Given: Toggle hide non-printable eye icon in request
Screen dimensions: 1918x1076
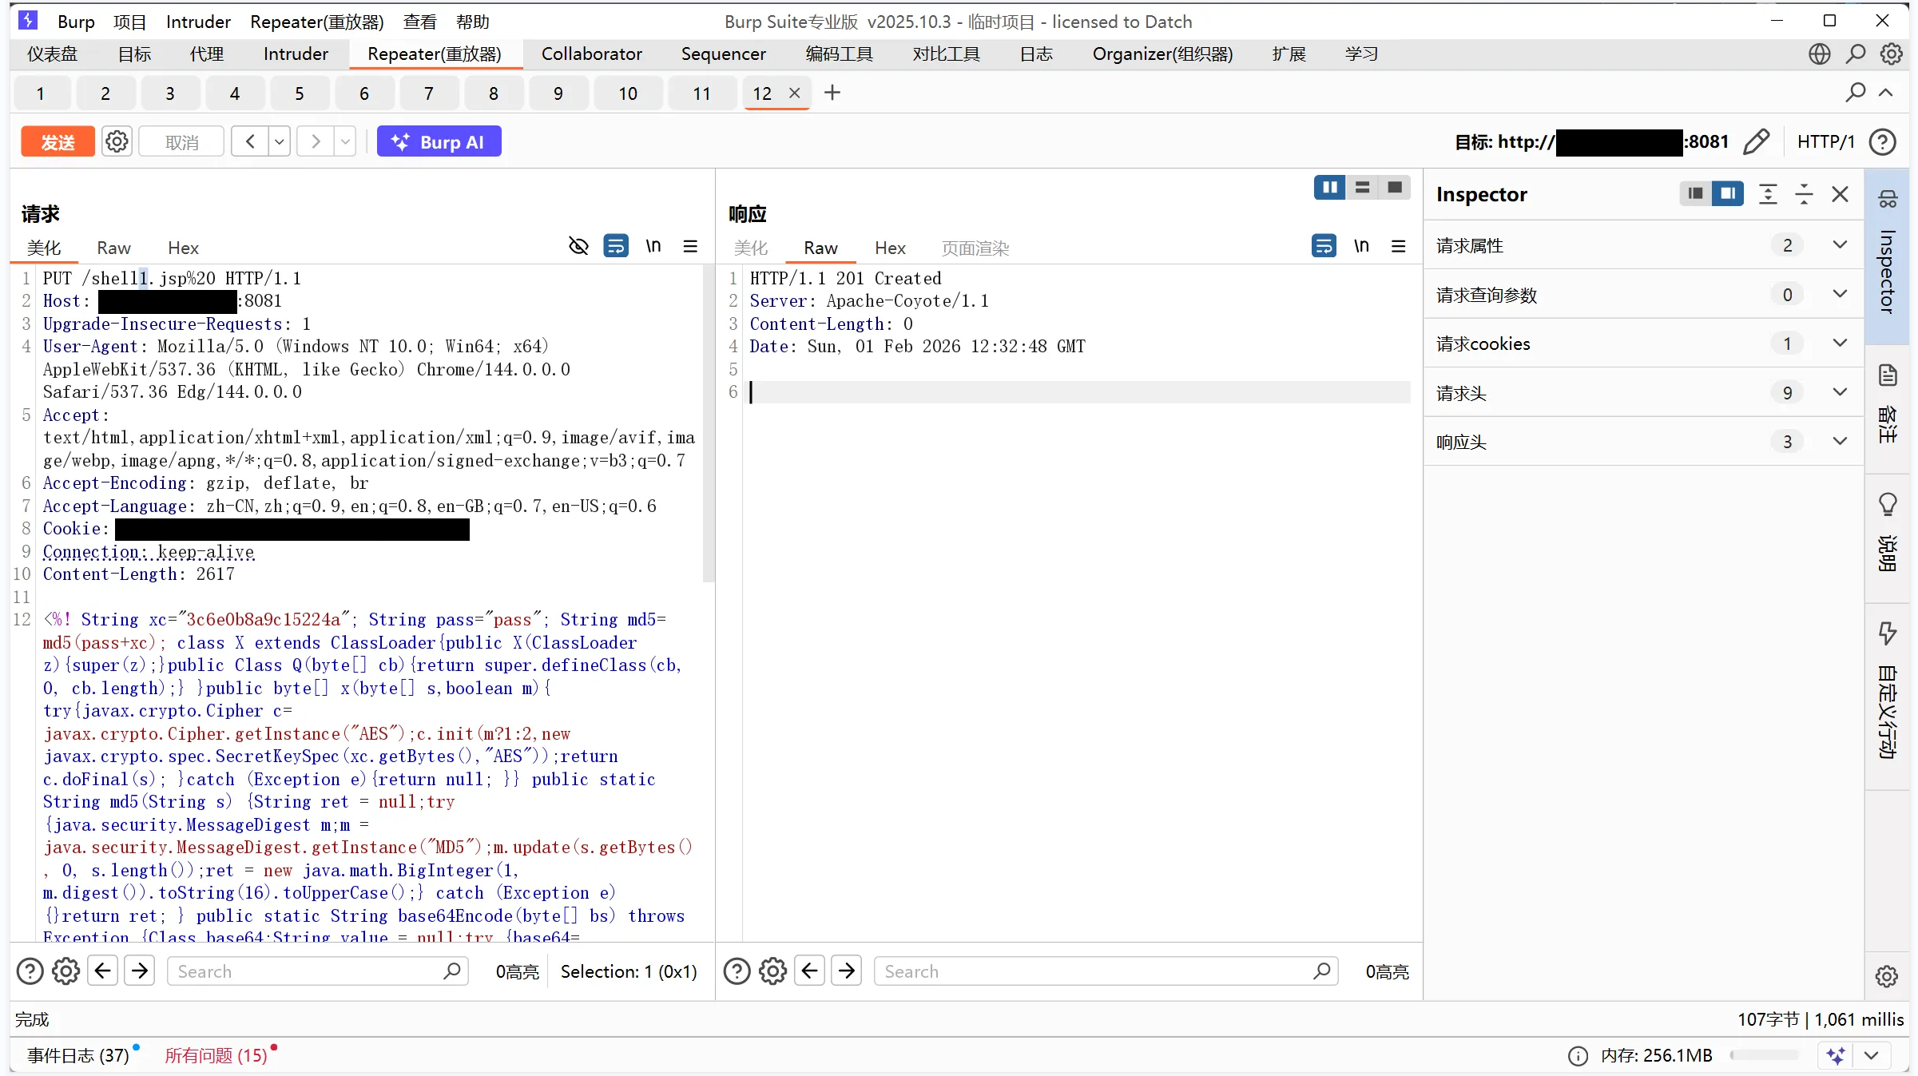Looking at the screenshot, I should (578, 246).
